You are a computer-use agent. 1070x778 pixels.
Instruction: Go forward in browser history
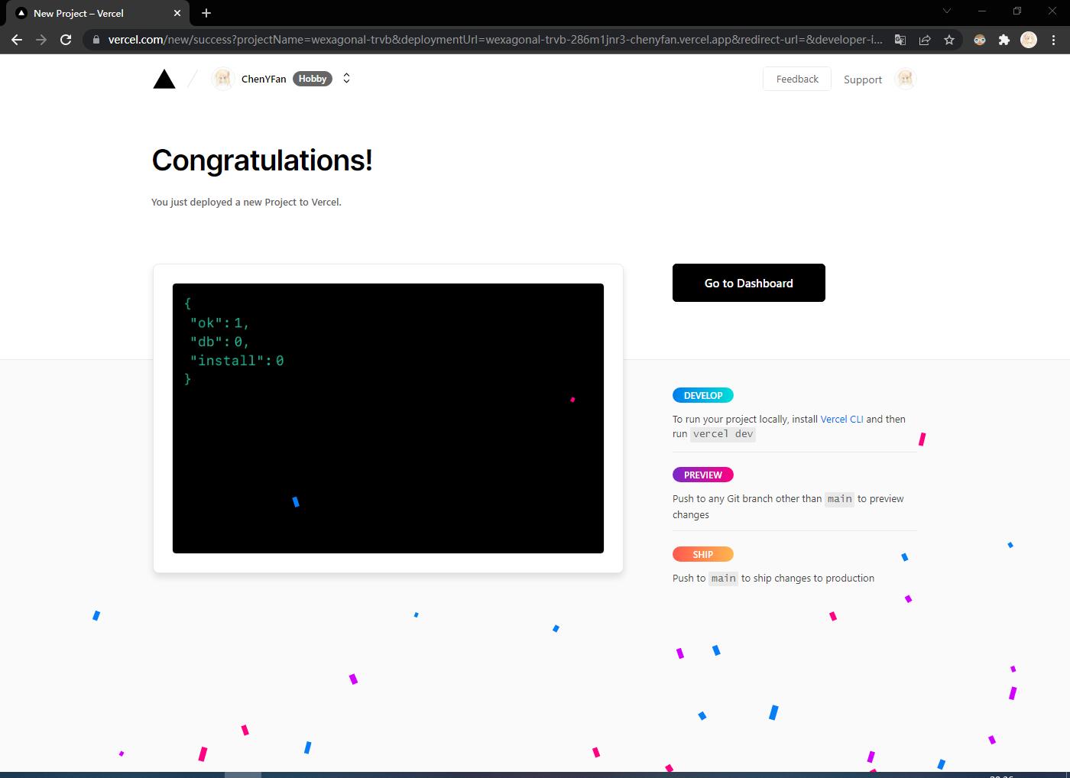(x=41, y=40)
